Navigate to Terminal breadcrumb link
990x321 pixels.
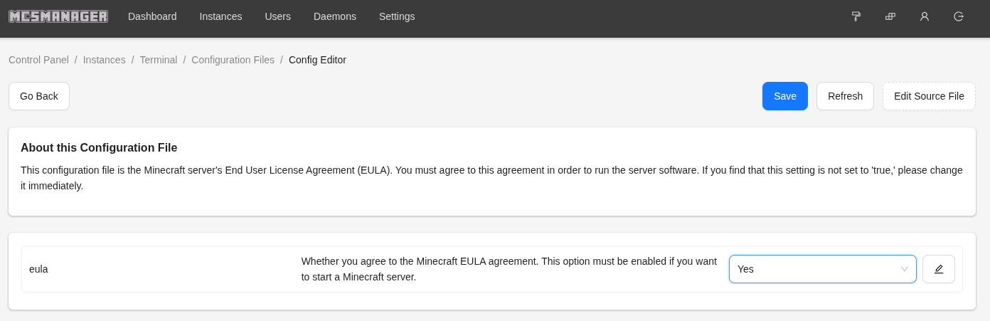[x=159, y=60]
